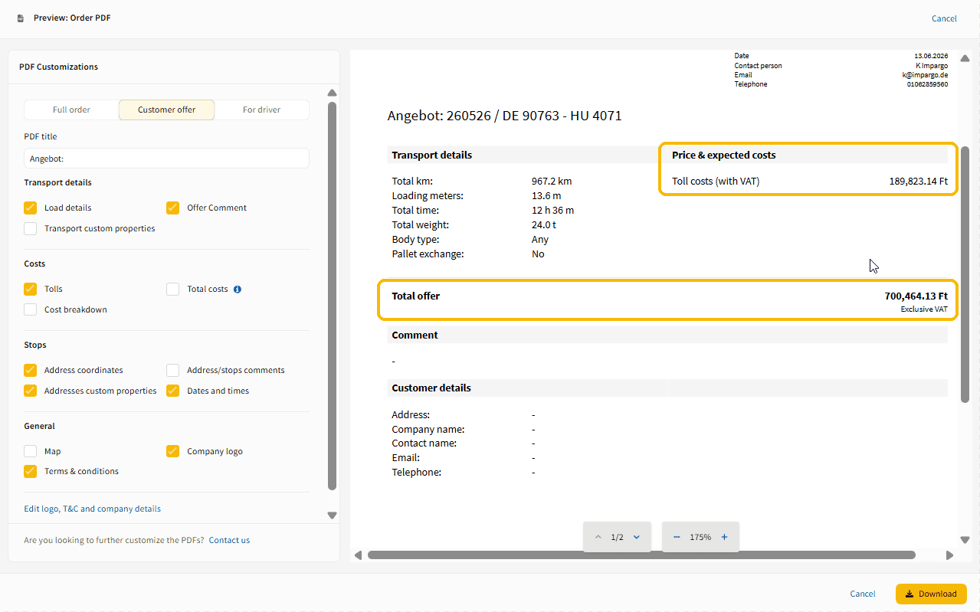Click the top-right Cancel link
This screenshot has height=612, width=980.
(944, 18)
